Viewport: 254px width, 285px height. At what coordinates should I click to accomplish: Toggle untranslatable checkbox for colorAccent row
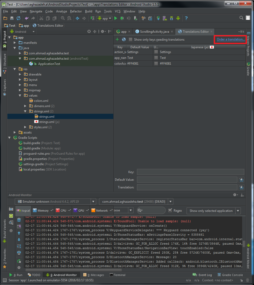(156, 63)
